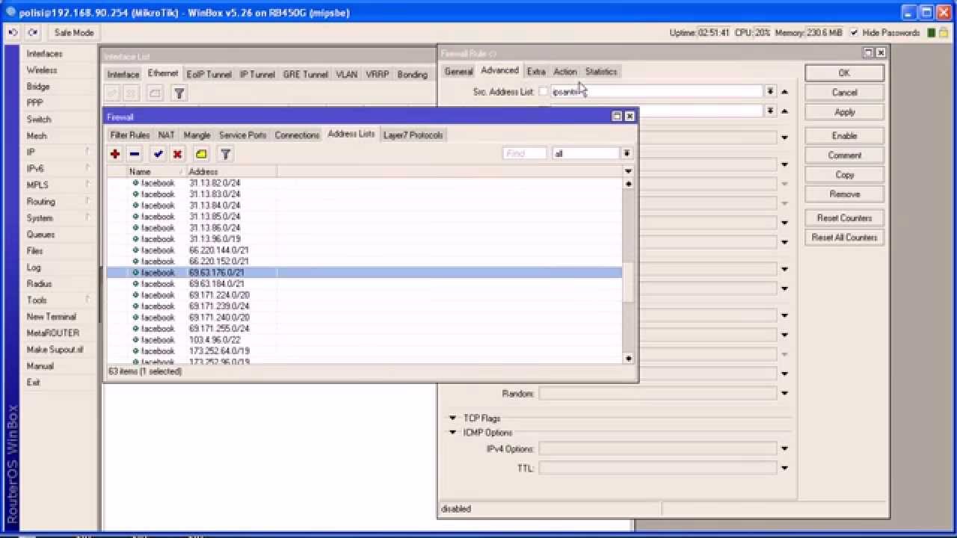Open the Firewall address list filter
Screen dimensions: 957x538
(225, 154)
